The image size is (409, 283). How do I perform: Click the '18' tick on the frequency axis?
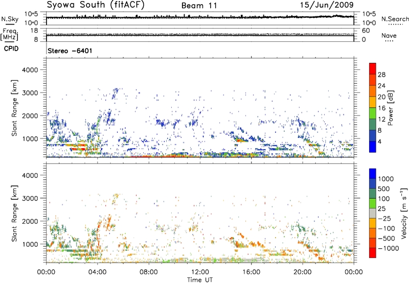34,31
